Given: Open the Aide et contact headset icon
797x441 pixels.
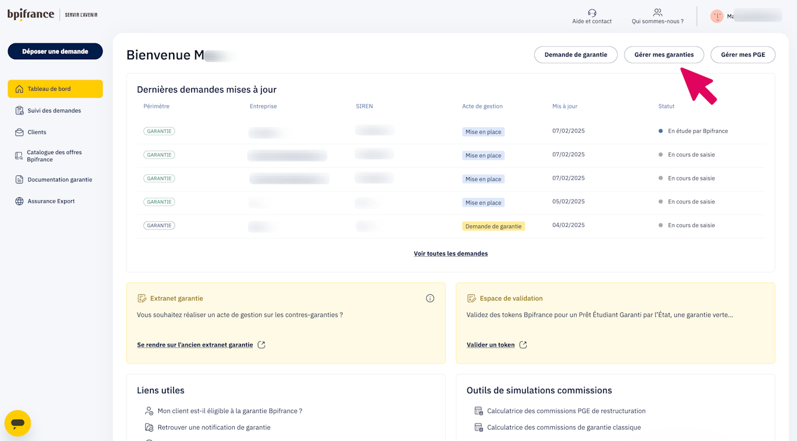Looking at the screenshot, I should coord(592,12).
